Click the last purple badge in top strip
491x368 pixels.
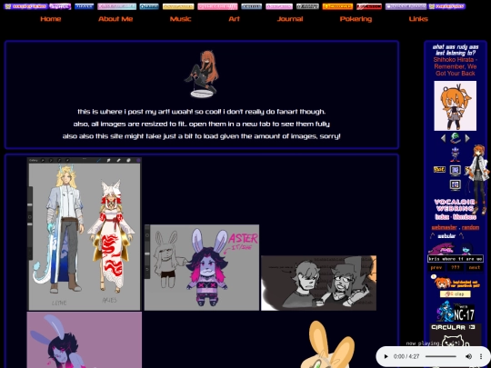click(x=447, y=6)
